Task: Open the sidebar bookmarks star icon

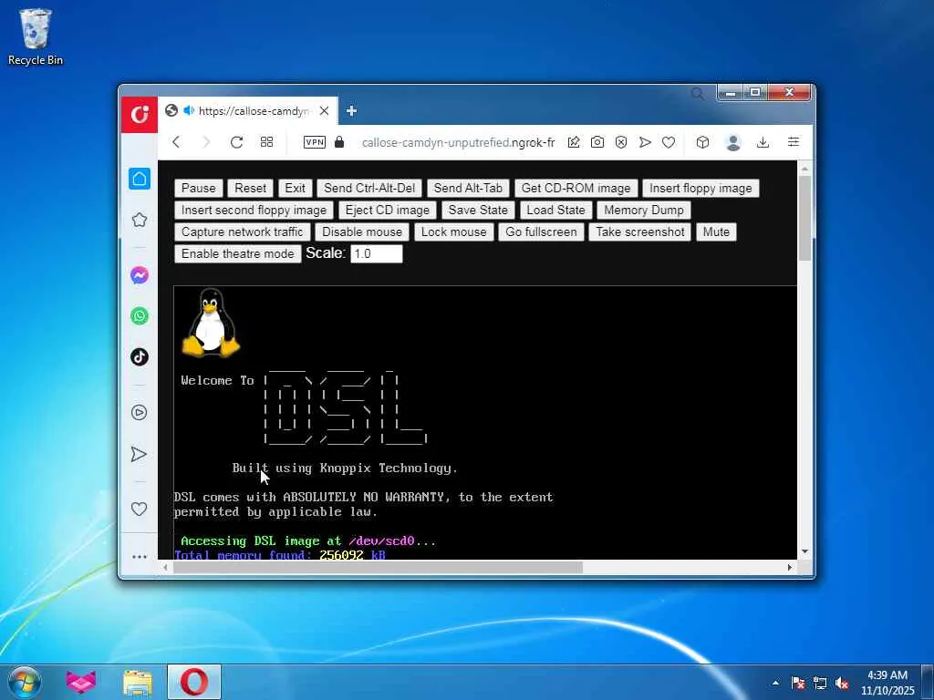Action: pos(140,220)
